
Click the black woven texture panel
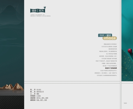click(12, 102)
